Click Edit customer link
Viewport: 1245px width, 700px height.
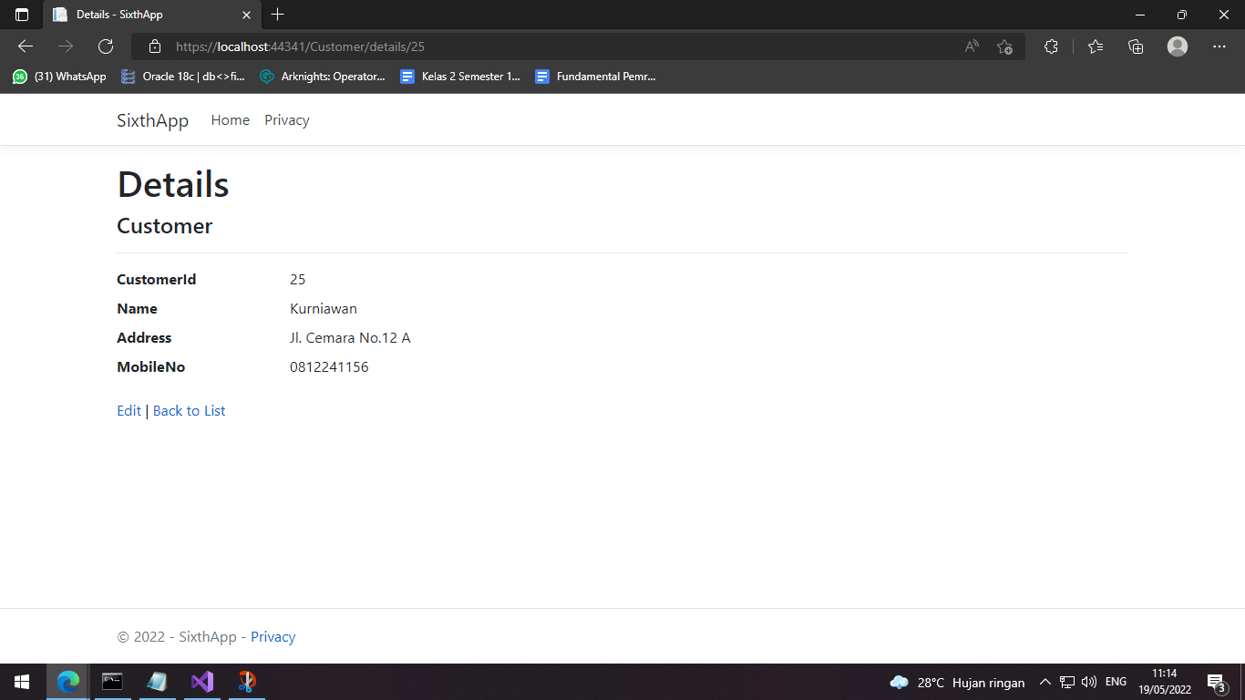[x=129, y=411]
